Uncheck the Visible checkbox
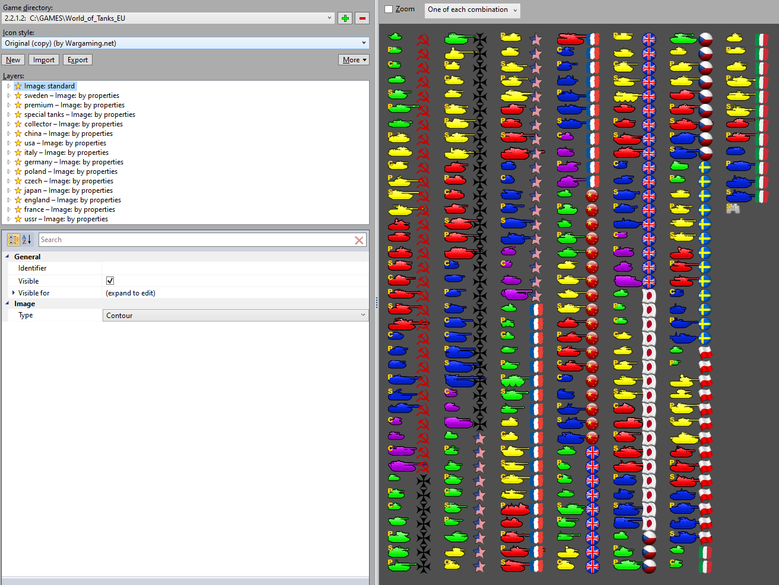This screenshot has width=779, height=585. point(110,281)
